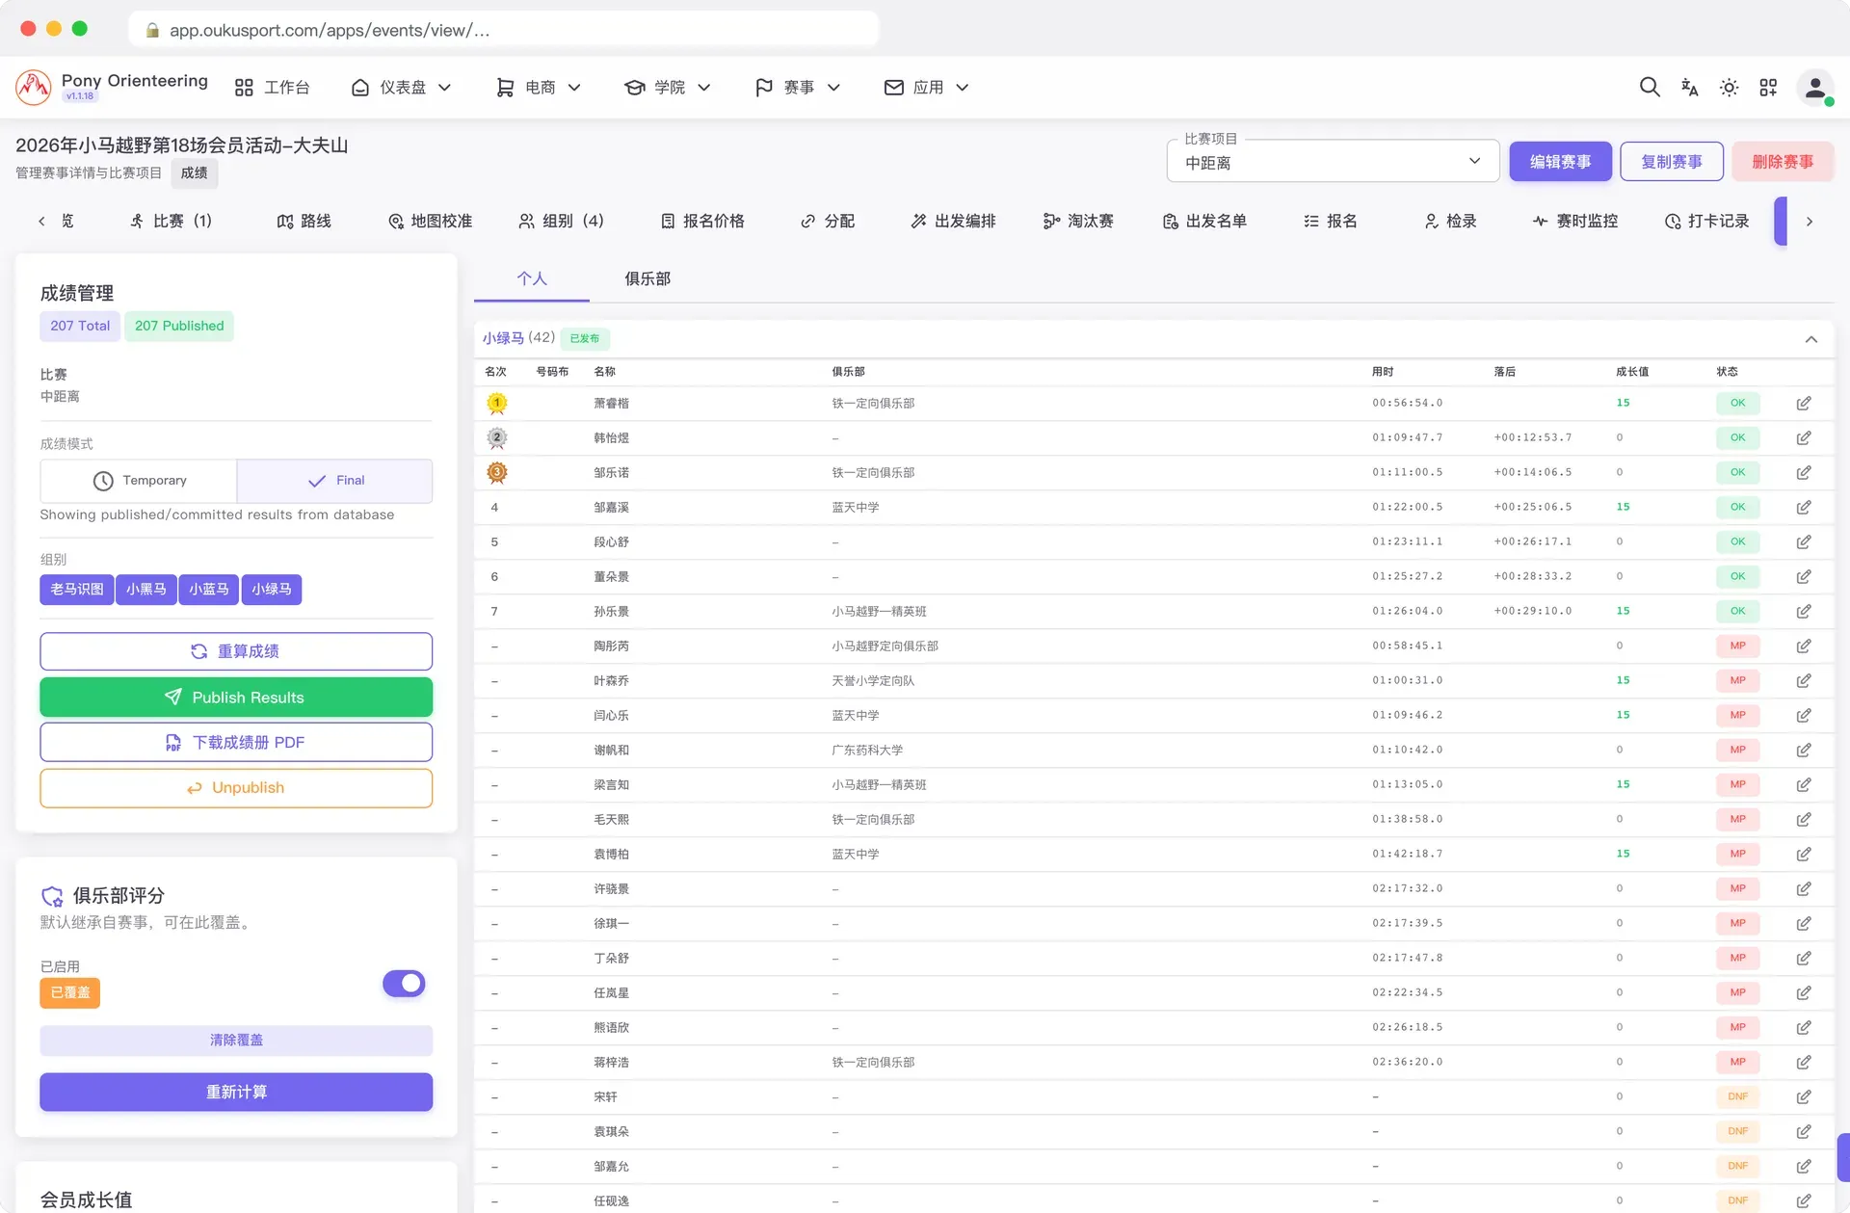
Task: Edit result row for 许骁景
Action: 1804,888
